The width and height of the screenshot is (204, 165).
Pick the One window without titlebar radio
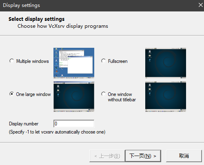coord(104,94)
